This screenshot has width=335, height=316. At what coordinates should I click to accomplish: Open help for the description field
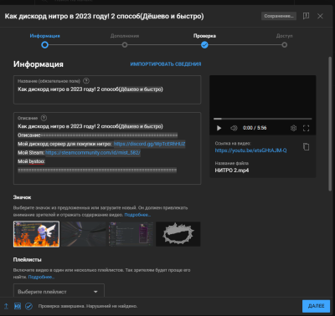click(x=44, y=118)
